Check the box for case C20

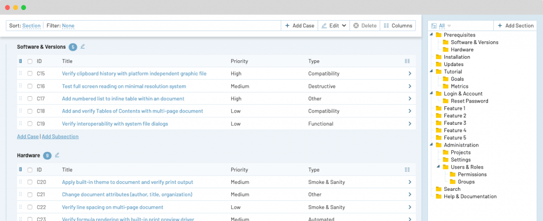tap(30, 182)
